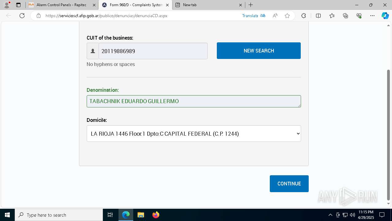Click the Denomination text area
The height and width of the screenshot is (221, 392).
194,101
